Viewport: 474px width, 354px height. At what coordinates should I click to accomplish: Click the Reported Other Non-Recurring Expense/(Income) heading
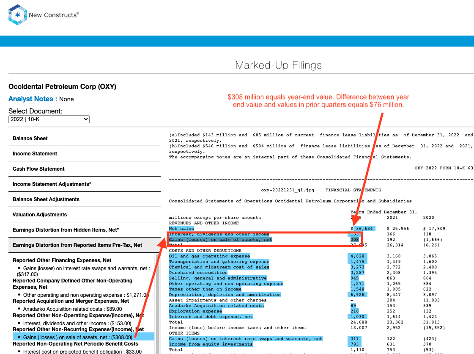pyautogui.click(x=78, y=329)
